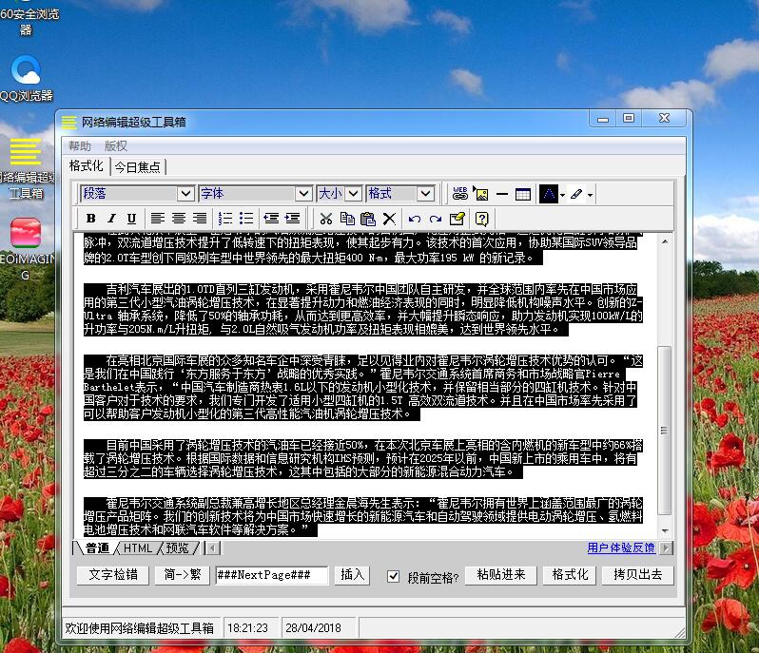Insert a table using the table icon
Viewport: 759px width, 653px height.
click(x=523, y=194)
